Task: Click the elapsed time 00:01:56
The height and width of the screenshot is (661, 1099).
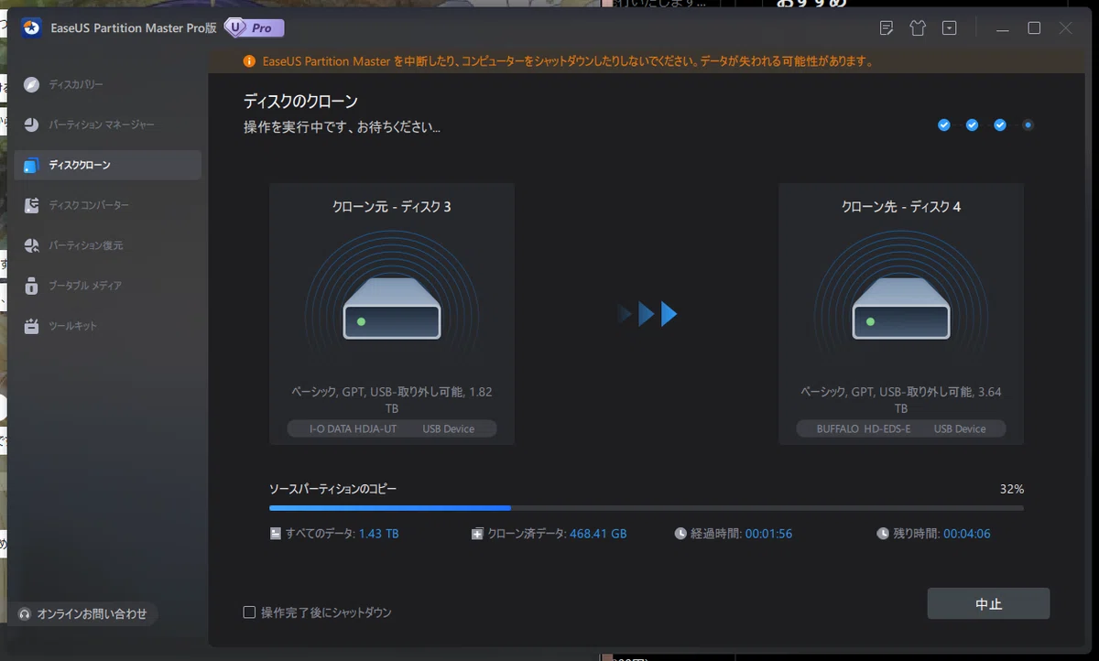Action: [768, 534]
